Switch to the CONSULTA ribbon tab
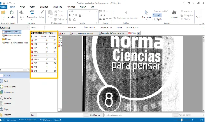The height and width of the screenshot is (122, 205). coord(57,7)
